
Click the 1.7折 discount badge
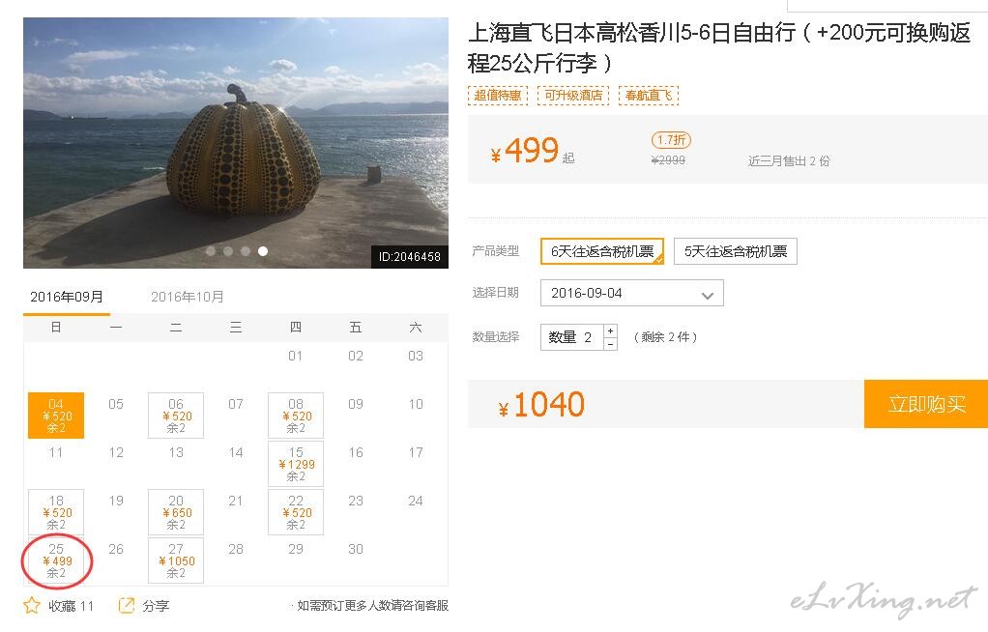(671, 140)
